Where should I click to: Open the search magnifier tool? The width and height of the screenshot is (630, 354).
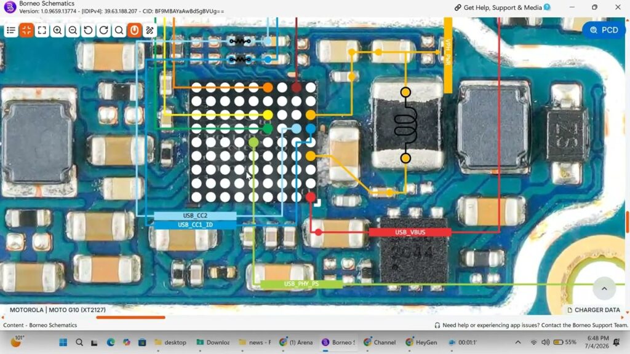119,30
